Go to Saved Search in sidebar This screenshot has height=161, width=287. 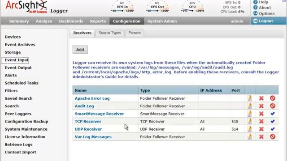(18, 98)
